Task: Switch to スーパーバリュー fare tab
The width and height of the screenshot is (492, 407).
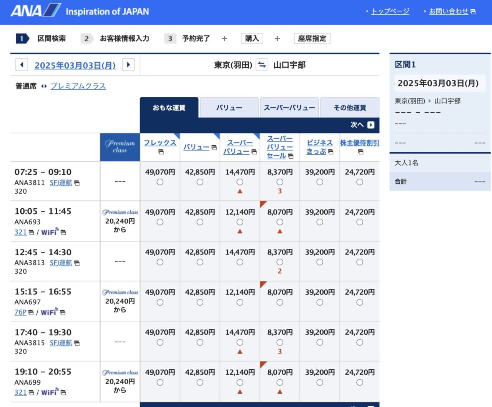Action: 289,108
